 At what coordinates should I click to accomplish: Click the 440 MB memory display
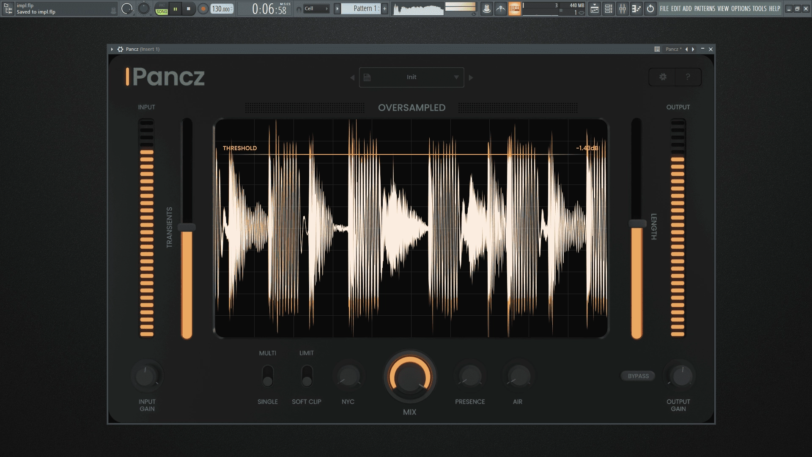coord(576,6)
